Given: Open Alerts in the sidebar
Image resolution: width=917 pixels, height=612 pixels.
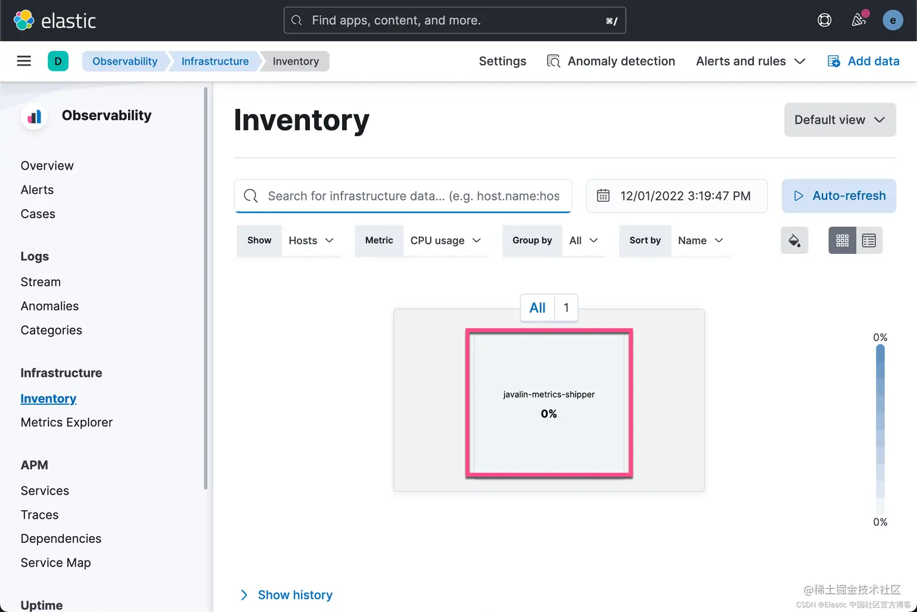Looking at the screenshot, I should click(37, 190).
